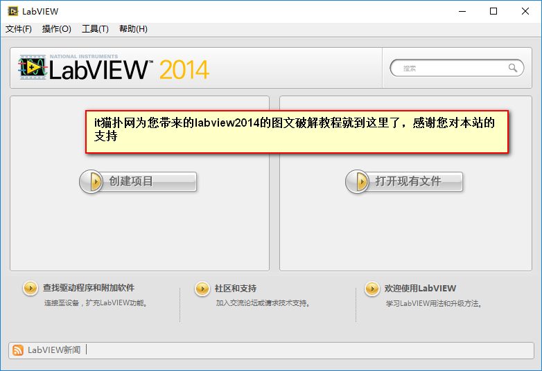Click text 连接至设备，扩充LabVIEW功能。
Screen dimensions: 542x371
point(97,303)
